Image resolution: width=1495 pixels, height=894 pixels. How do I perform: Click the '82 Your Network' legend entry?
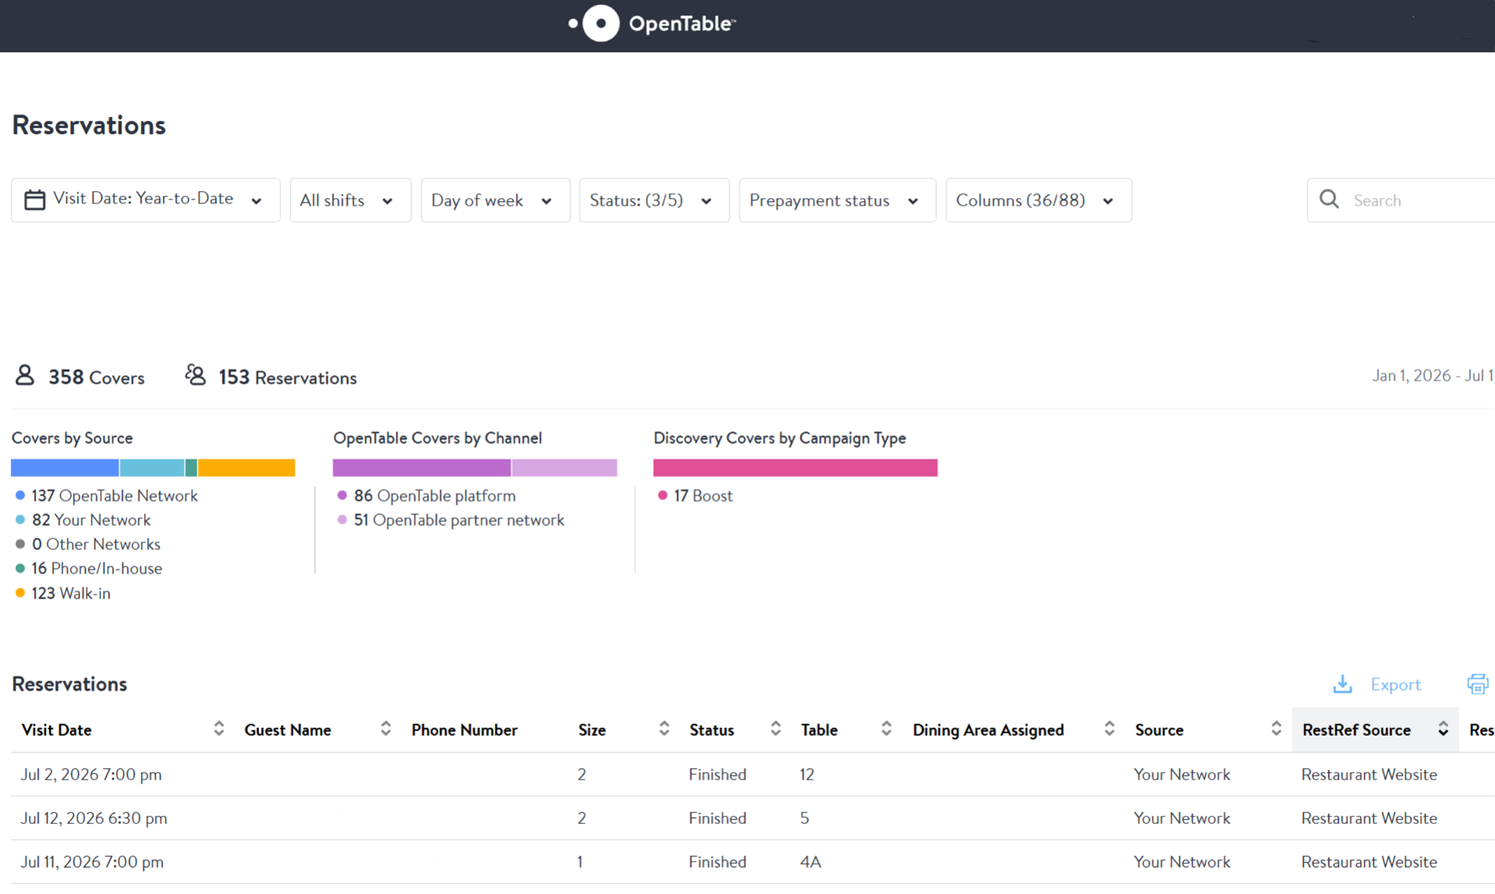(x=83, y=520)
